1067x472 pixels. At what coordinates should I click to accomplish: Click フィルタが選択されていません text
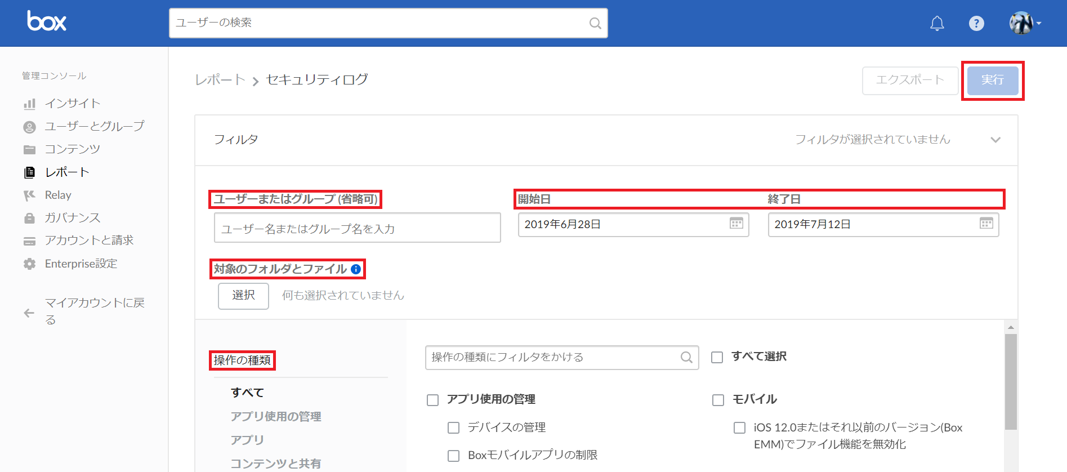pos(872,139)
